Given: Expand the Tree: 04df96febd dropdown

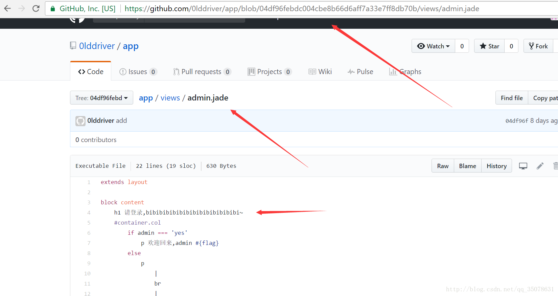Looking at the screenshot, I should pos(101,98).
